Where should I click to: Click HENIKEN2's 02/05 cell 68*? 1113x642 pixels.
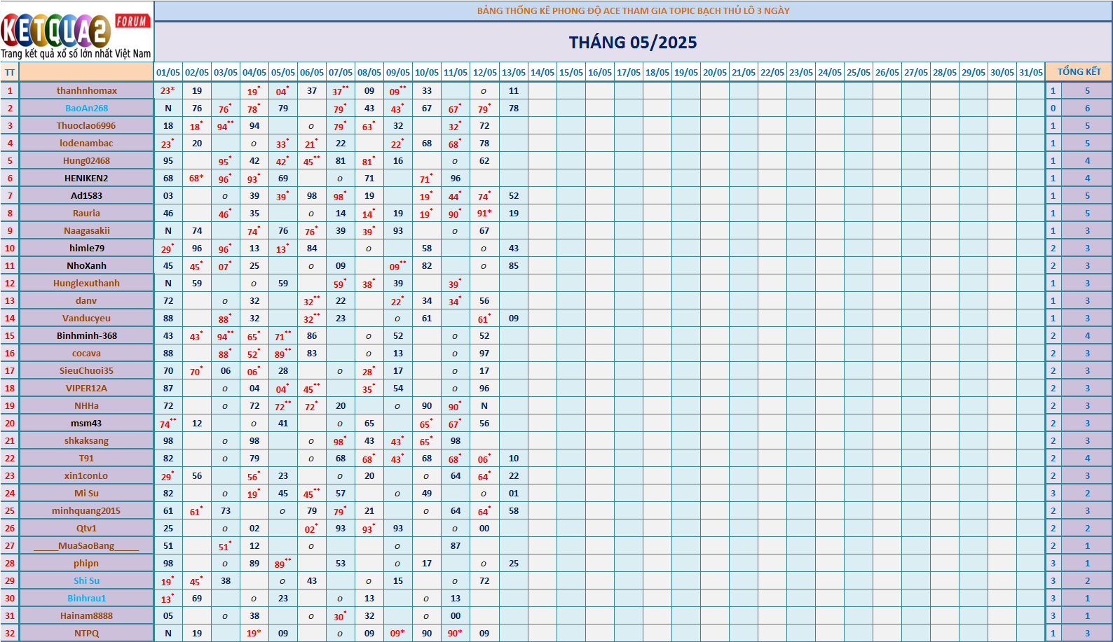tap(197, 178)
